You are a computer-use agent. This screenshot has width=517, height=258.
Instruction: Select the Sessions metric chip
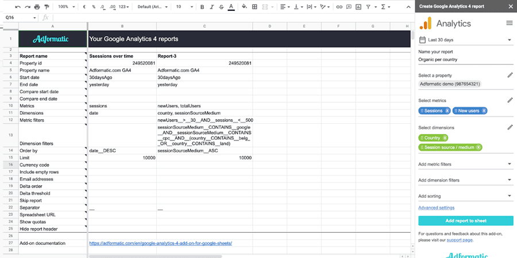click(x=434, y=111)
